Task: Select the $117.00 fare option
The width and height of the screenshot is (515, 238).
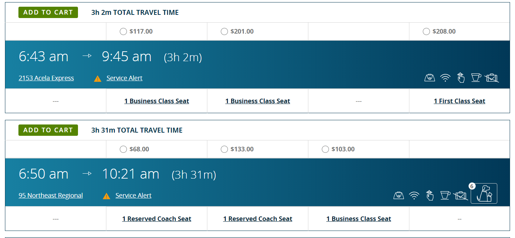Action: point(123,31)
